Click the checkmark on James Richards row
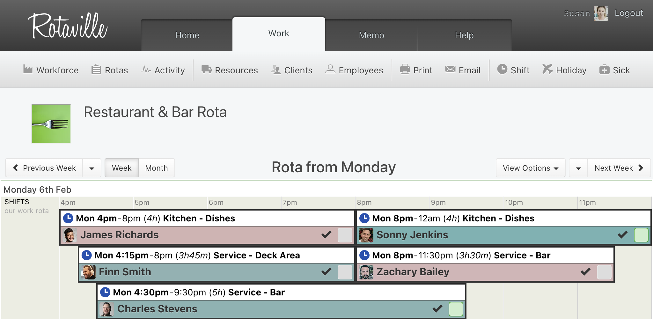This screenshot has height=319, width=653. [326, 235]
